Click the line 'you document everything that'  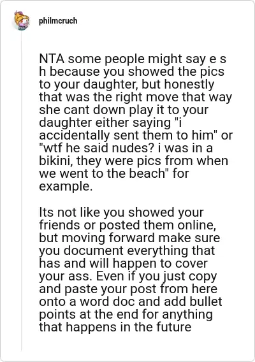127,250
